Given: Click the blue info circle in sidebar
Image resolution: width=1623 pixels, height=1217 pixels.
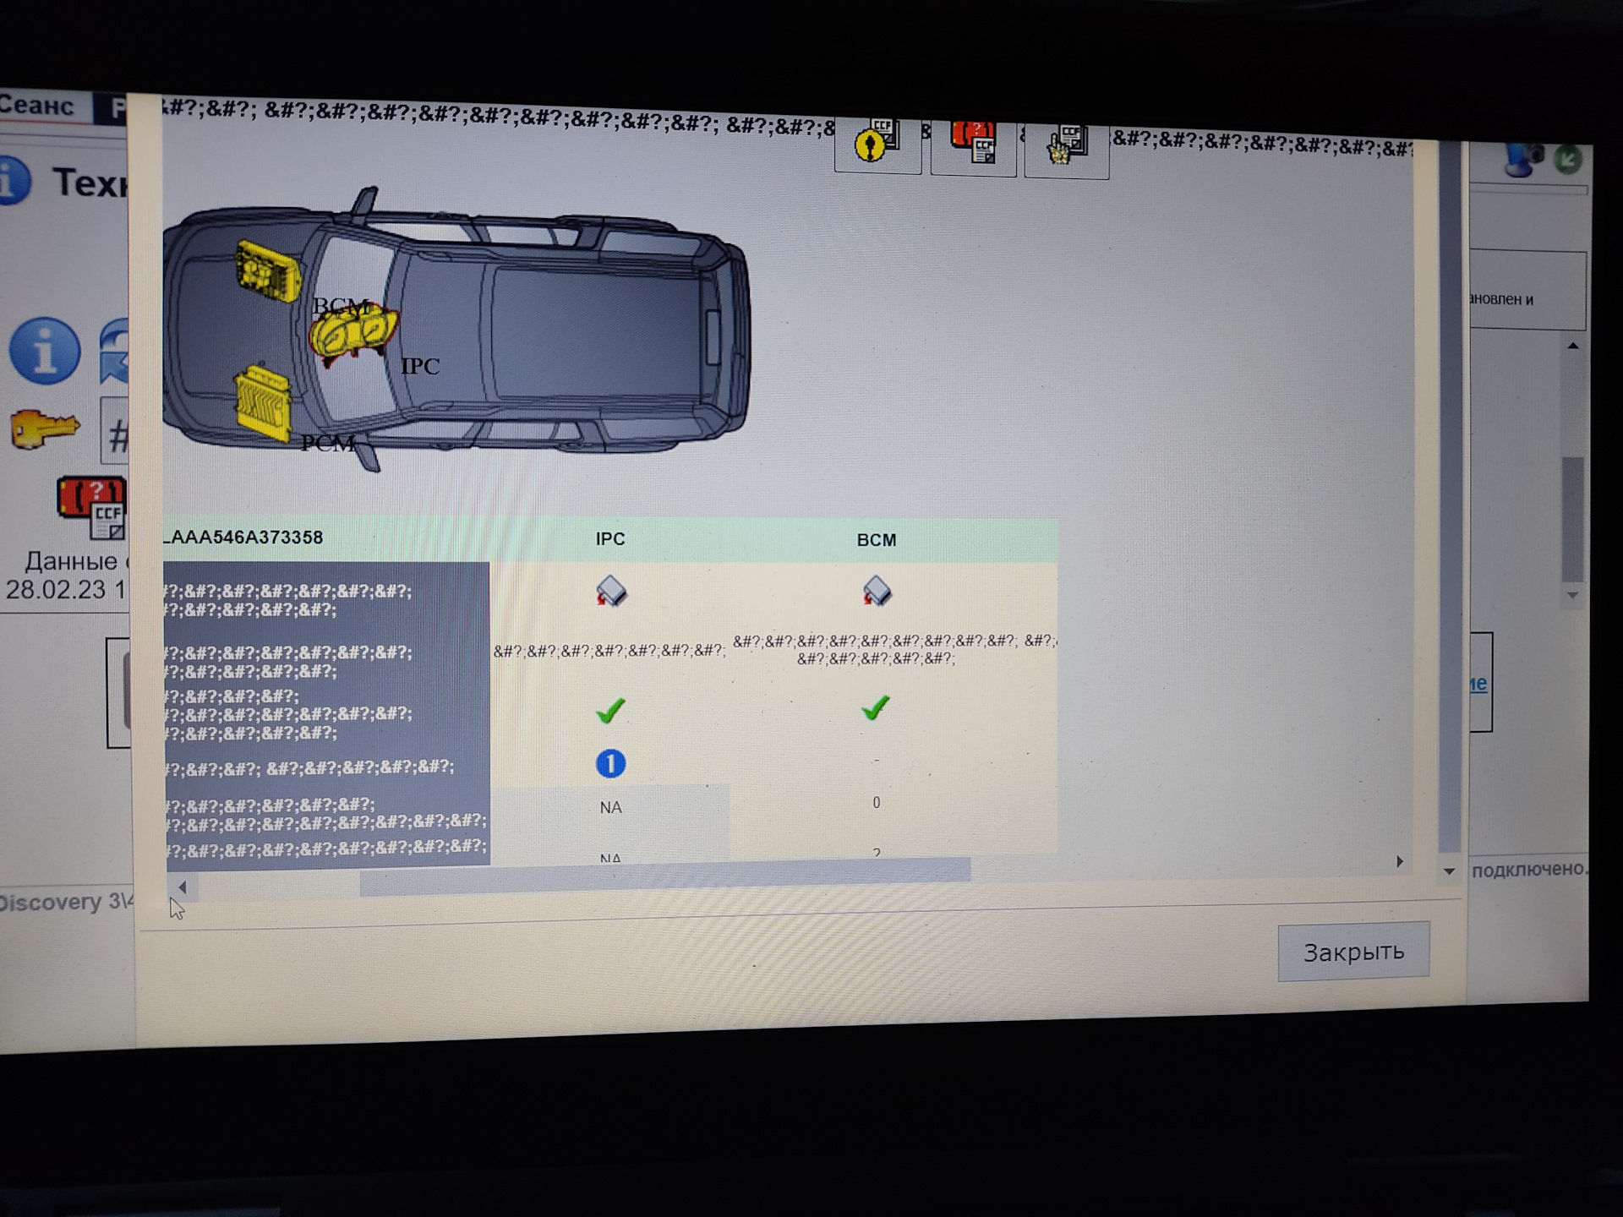Looking at the screenshot, I should tap(45, 351).
